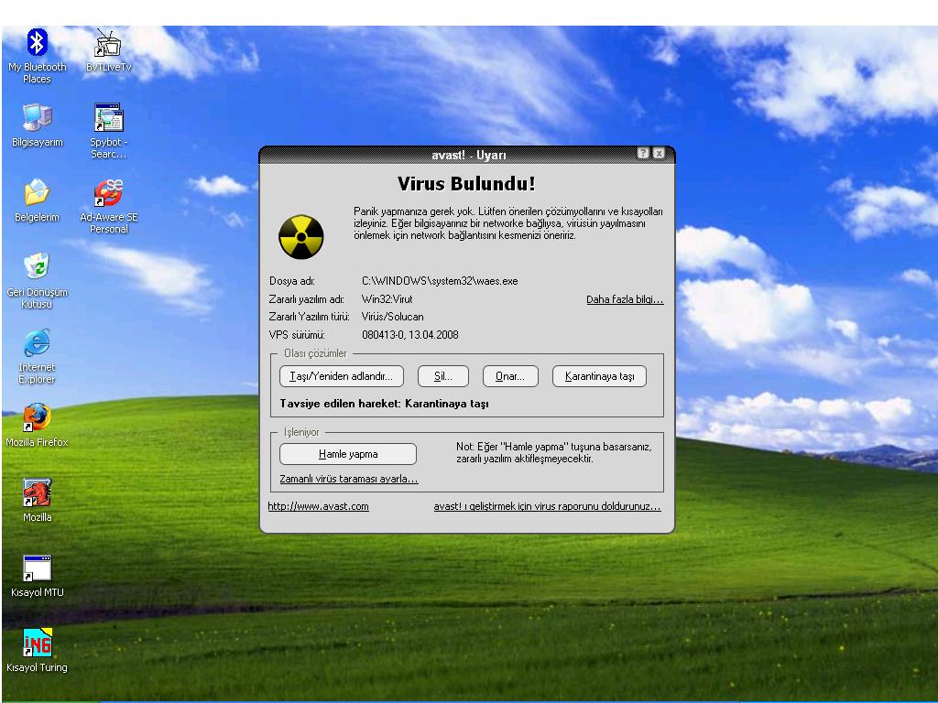Open the avast! virus raporunu doldurunuz link
This screenshot has height=703, width=938.
(x=548, y=506)
